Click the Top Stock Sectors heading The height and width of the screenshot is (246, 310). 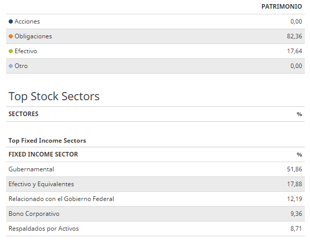coord(54,96)
